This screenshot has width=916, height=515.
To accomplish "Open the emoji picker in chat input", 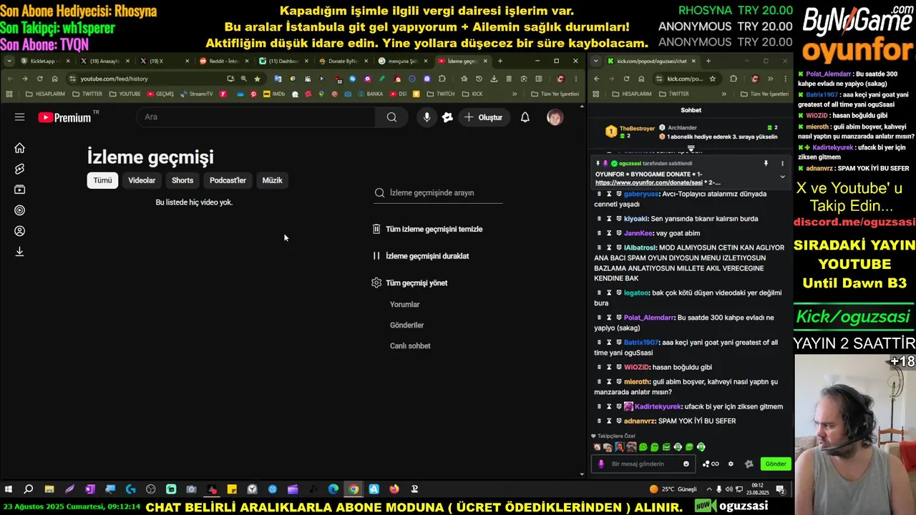I will coord(686,464).
